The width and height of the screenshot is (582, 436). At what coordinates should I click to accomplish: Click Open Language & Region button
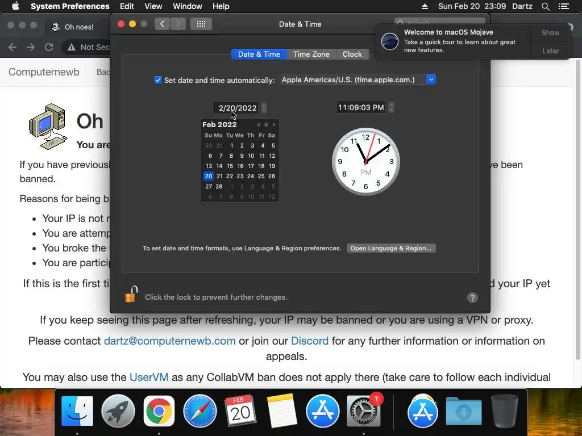391,248
